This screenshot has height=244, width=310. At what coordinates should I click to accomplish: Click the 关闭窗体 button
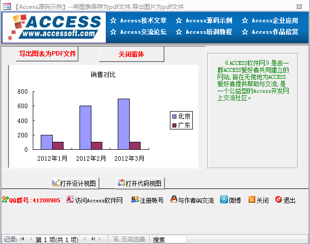[x=132, y=54]
